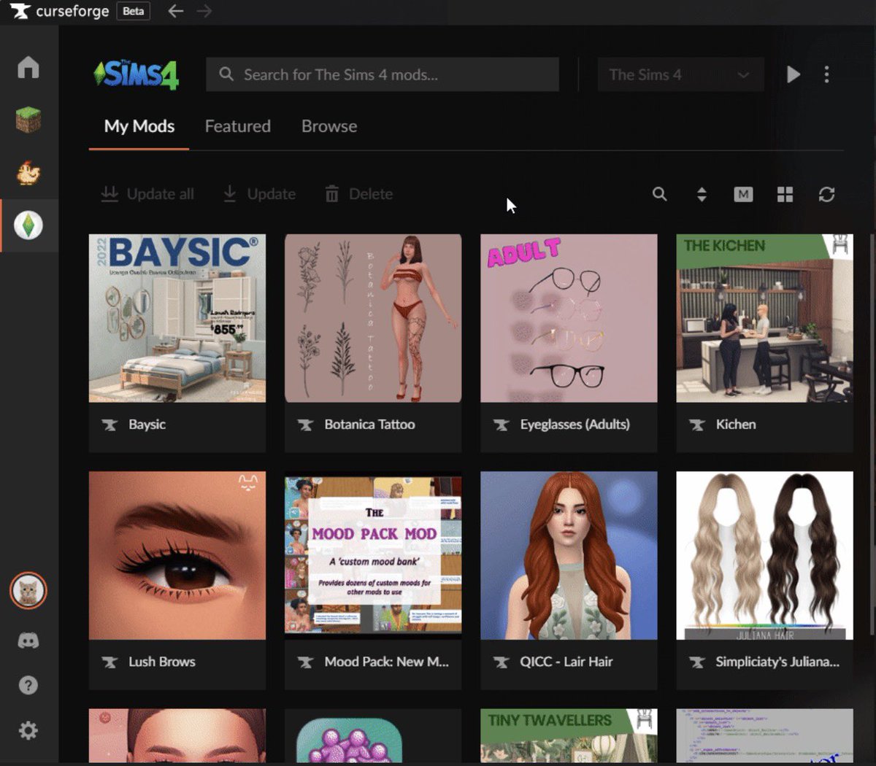
Task: Select The Sims 4 plumbob sidebar icon
Action: [28, 225]
